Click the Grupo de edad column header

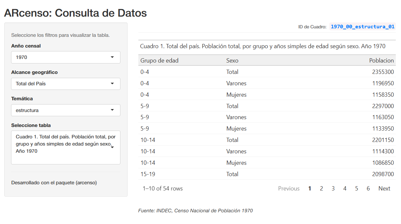pos(159,60)
